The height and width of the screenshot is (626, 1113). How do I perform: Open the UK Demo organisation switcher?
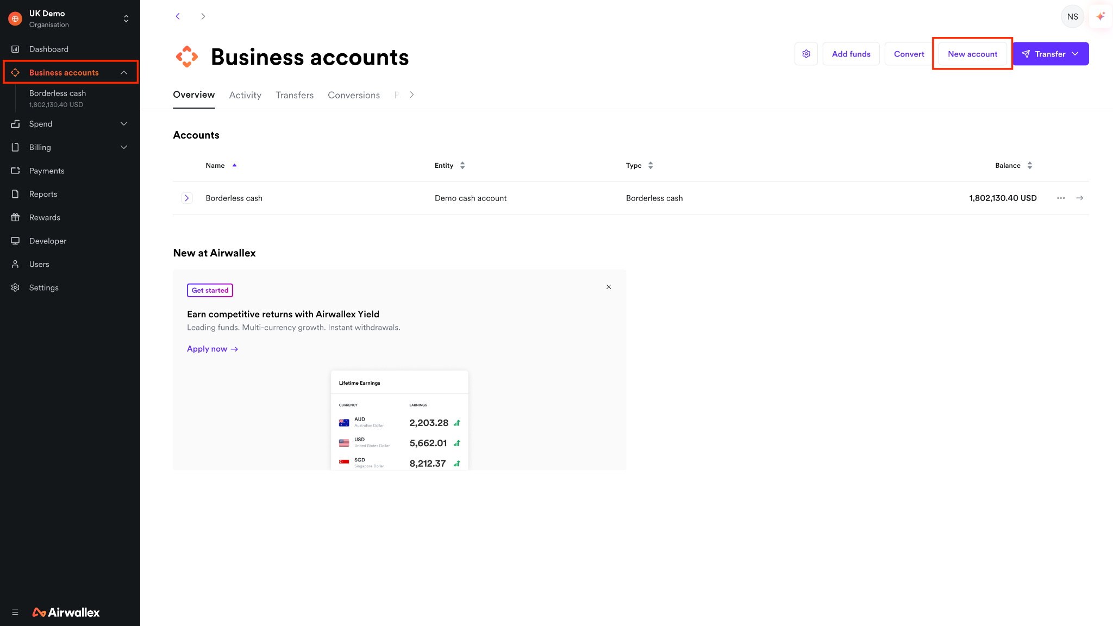click(126, 18)
